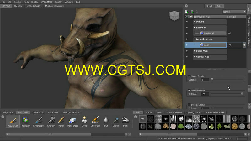Select the Airbrush tool
This screenshot has height=141, width=251.
[51, 122]
